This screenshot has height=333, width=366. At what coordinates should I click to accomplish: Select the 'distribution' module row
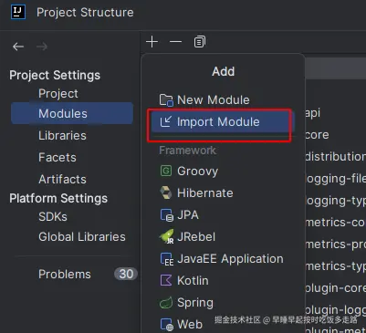[335, 157]
